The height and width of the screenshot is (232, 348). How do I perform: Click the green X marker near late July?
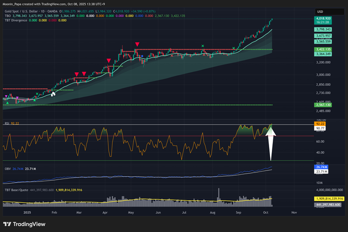pyautogui.click(x=203, y=46)
